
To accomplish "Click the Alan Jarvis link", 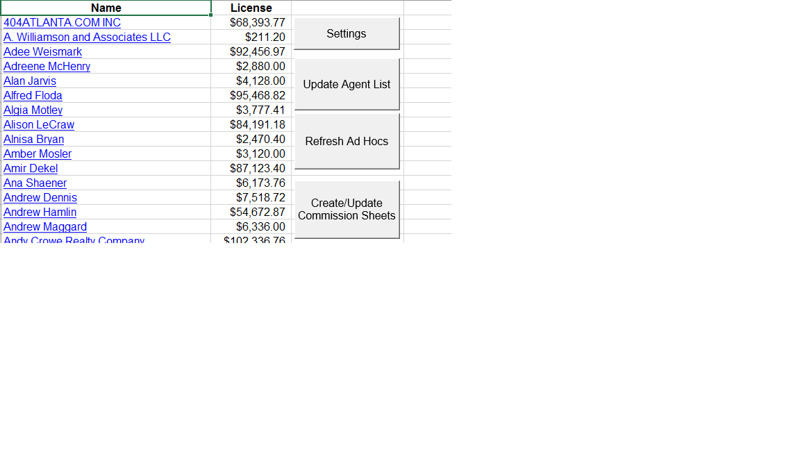I will point(30,81).
